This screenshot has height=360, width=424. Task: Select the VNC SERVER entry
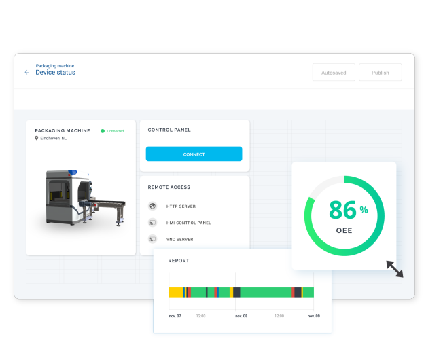(x=180, y=239)
